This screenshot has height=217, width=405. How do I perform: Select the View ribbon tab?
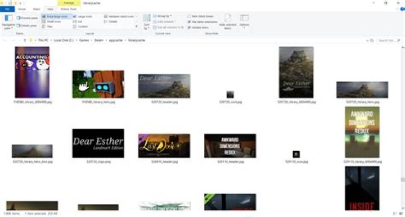(x=50, y=9)
